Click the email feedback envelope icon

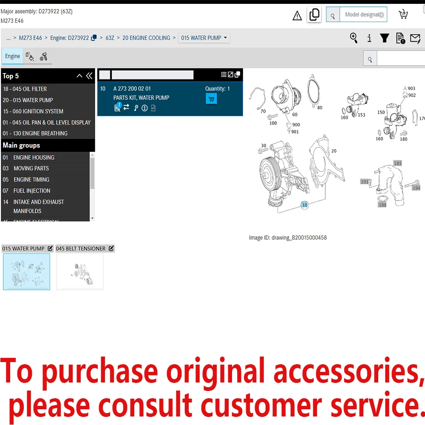click(x=415, y=38)
